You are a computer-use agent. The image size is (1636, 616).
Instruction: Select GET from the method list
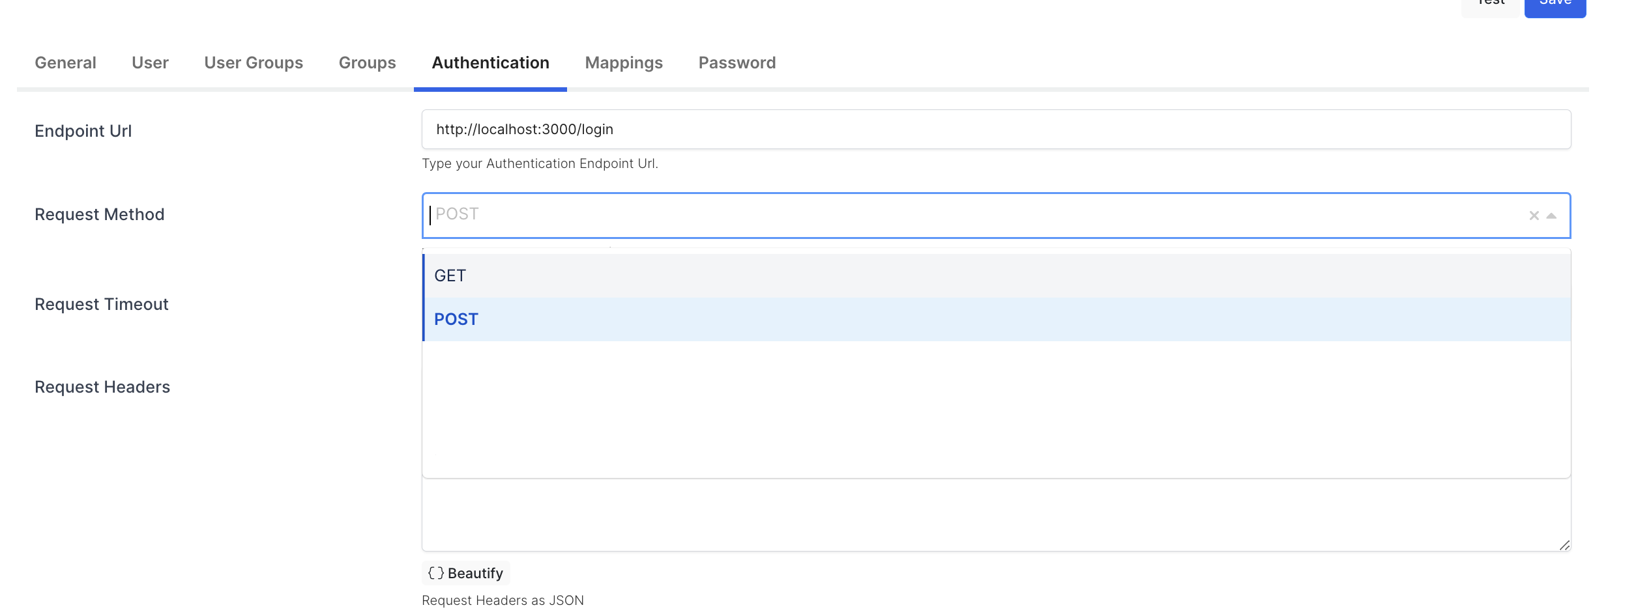(450, 275)
